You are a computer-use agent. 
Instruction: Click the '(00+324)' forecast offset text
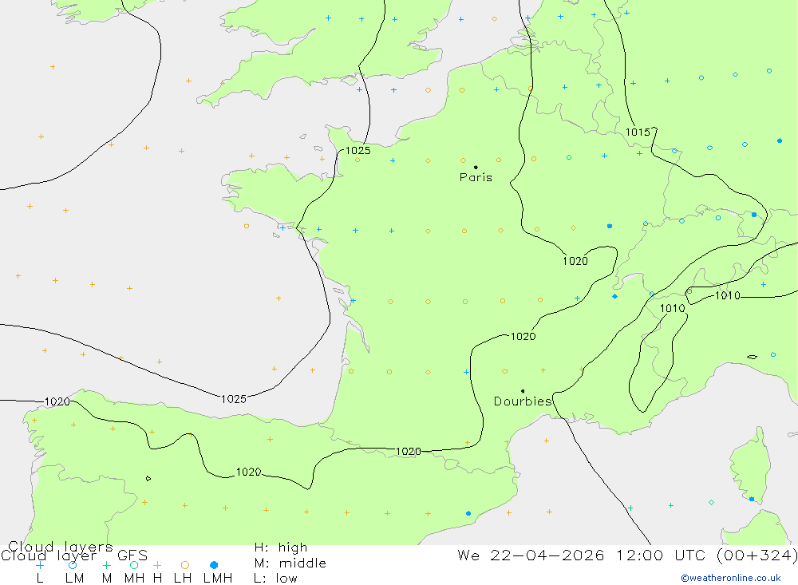click(x=757, y=555)
